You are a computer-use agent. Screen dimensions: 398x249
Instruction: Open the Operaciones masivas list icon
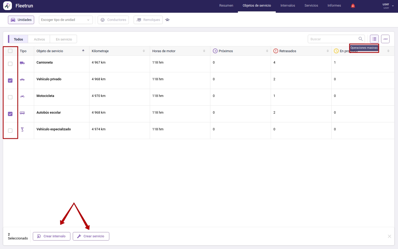click(374, 39)
